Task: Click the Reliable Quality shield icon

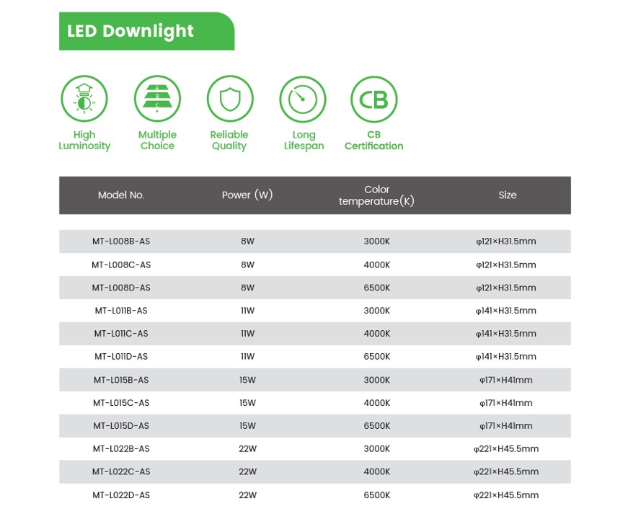Action: pyautogui.click(x=229, y=98)
